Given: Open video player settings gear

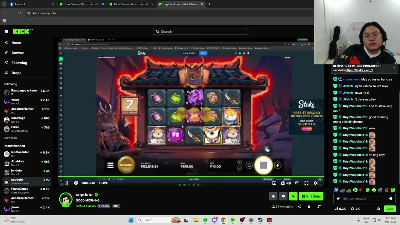Looking at the screenshot, I should coord(316,183).
